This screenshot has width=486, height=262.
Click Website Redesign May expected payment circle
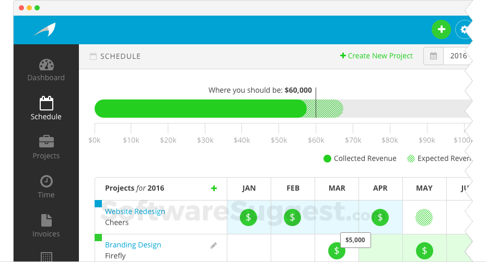tap(424, 218)
